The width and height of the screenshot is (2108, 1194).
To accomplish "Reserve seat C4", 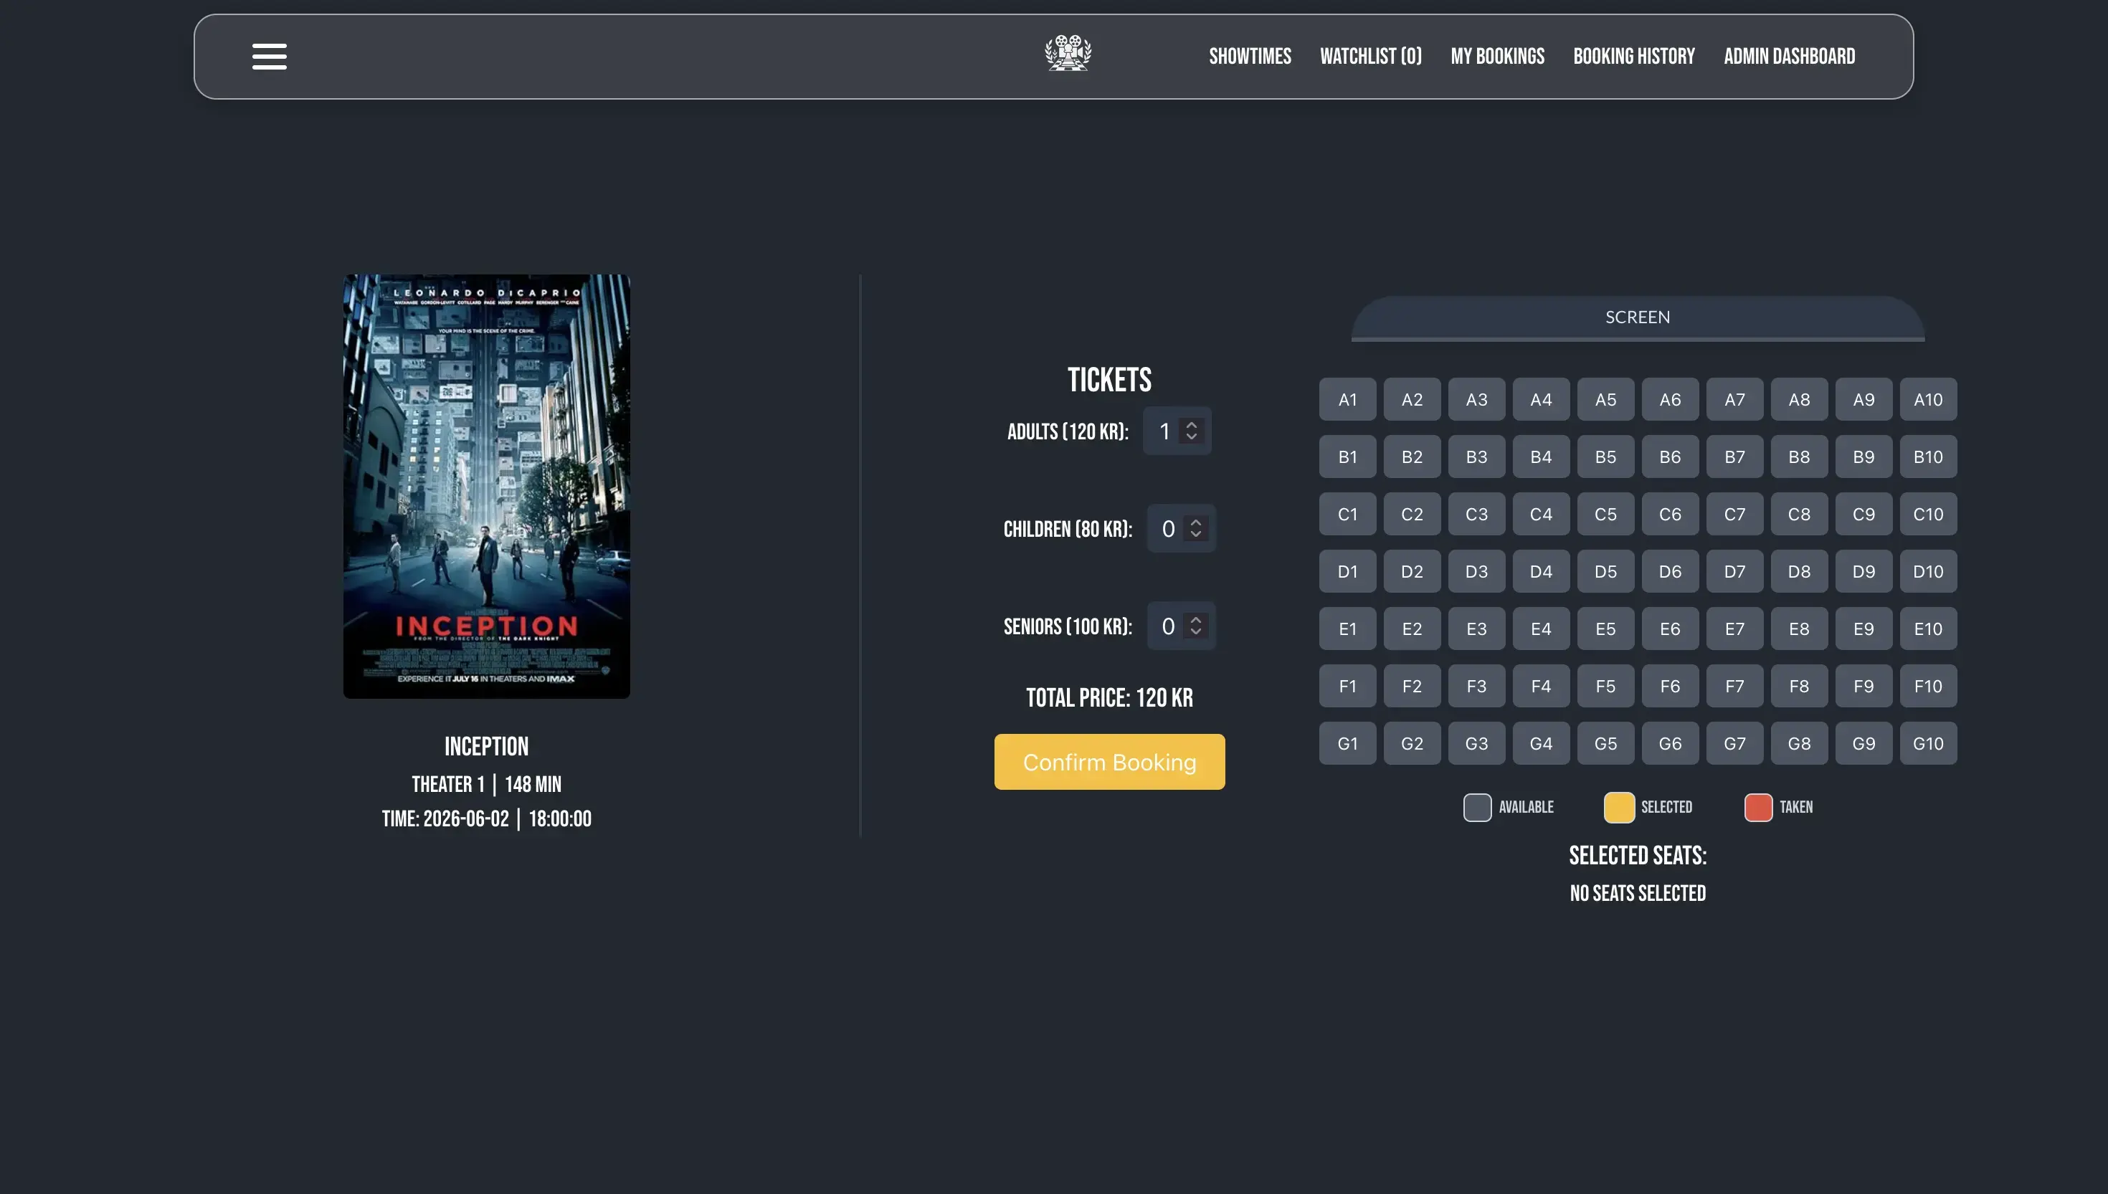I will coord(1540,514).
